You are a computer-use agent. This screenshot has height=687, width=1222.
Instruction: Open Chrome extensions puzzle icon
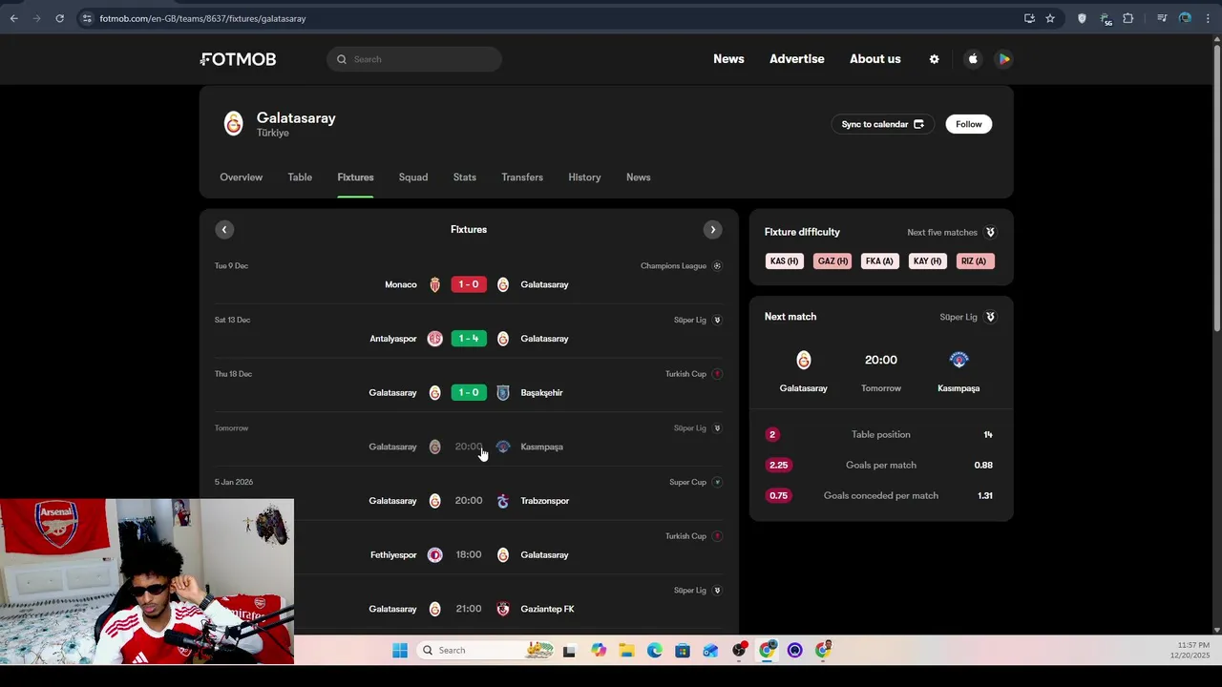click(x=1128, y=18)
